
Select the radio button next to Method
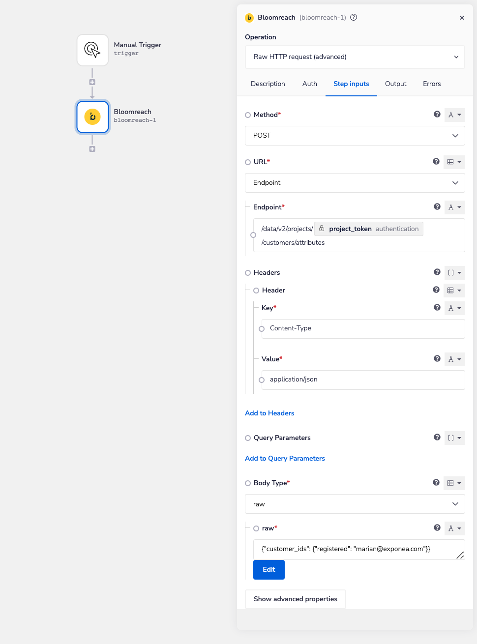(x=248, y=115)
